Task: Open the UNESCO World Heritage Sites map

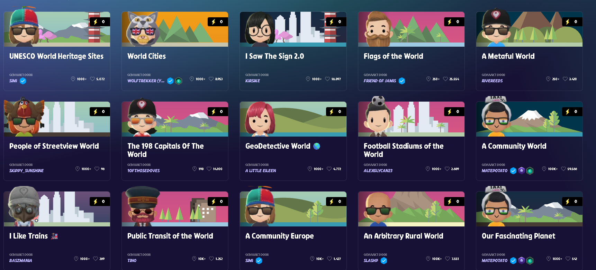Action: pyautogui.click(x=56, y=56)
